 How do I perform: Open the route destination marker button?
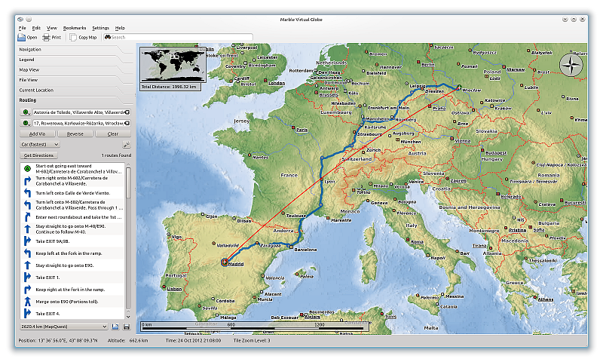click(x=26, y=123)
